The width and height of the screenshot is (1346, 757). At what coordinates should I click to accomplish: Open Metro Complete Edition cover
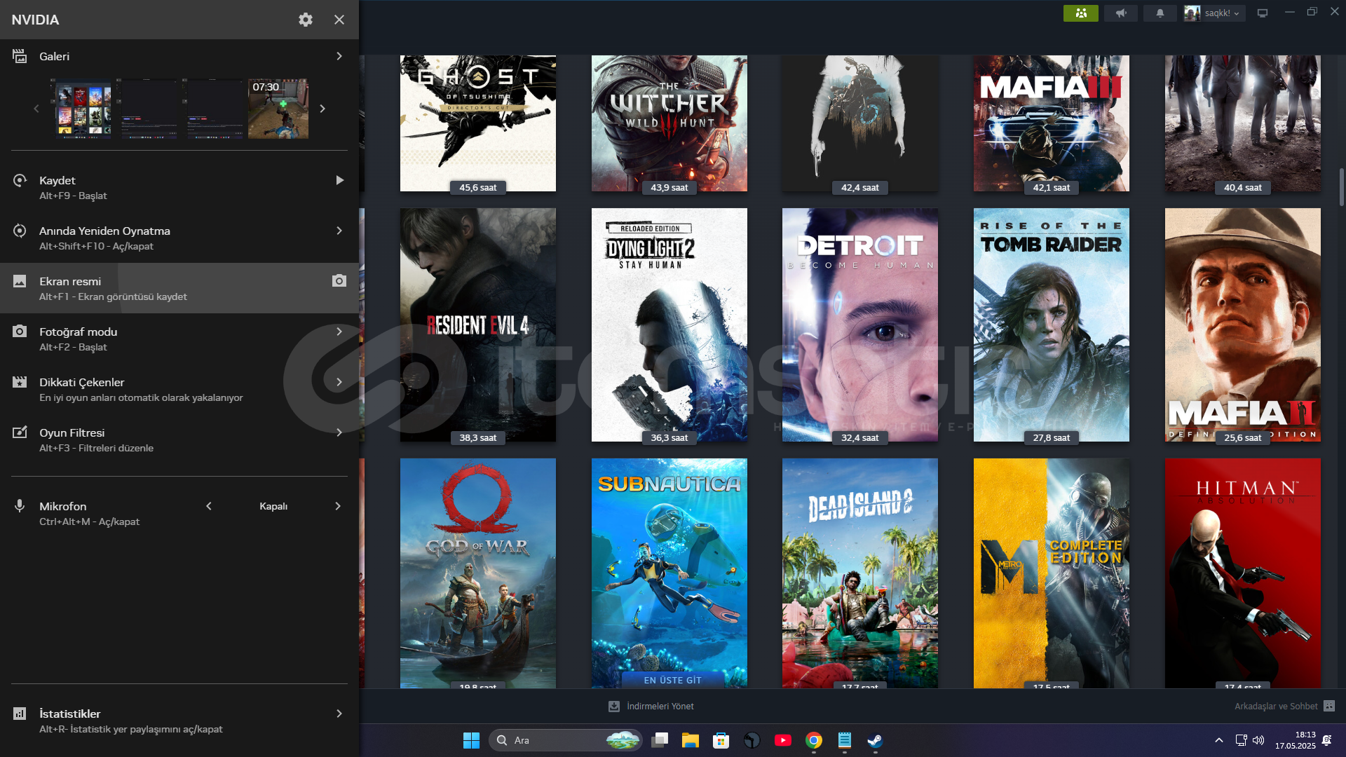[1052, 573]
